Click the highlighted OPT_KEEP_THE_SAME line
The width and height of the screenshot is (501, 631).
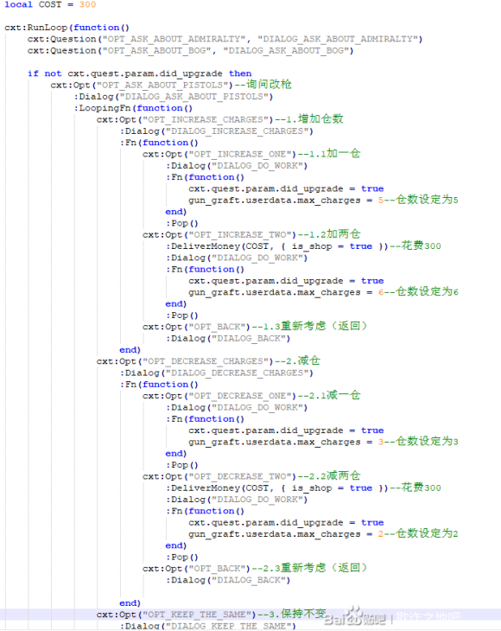coord(250,615)
